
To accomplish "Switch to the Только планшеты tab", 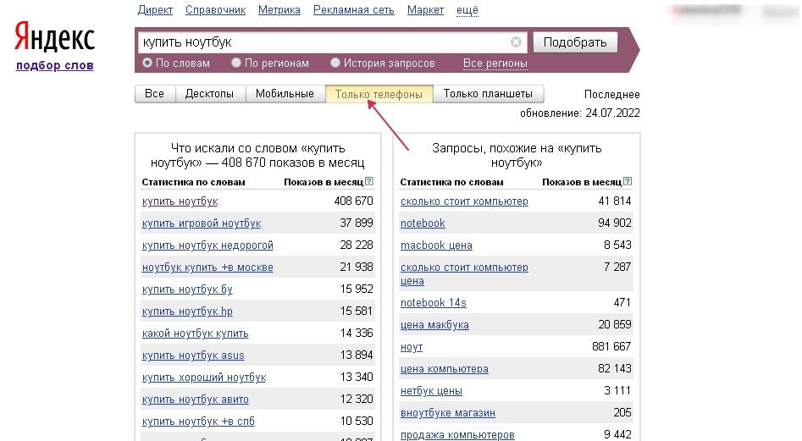I will click(x=488, y=94).
